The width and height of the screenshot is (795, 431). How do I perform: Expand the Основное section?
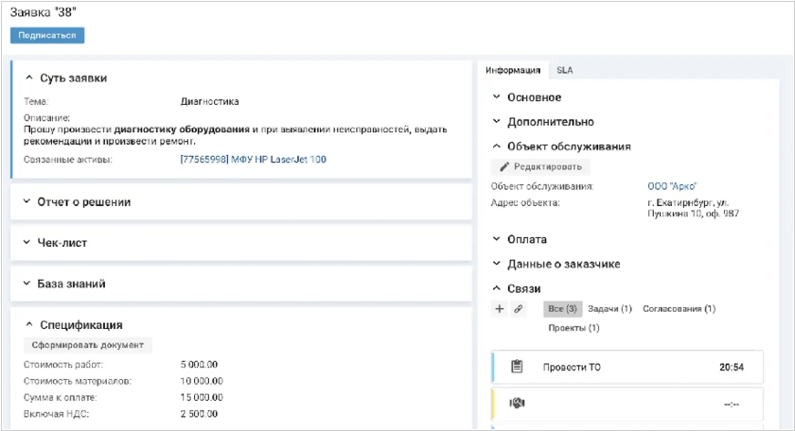pos(498,97)
